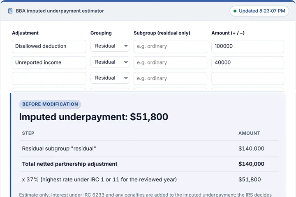
Task: Click the BEFORE MODIFICATION badge
Action: tap(50, 104)
